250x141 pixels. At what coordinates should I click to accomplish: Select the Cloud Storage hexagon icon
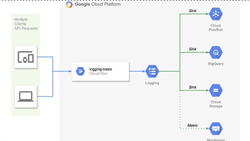(x=216, y=90)
